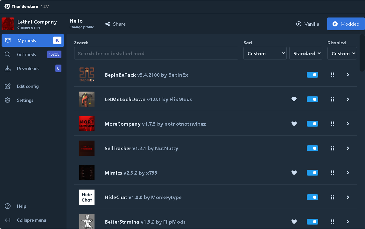Click the Thunderstore logo icon

click(7, 6)
